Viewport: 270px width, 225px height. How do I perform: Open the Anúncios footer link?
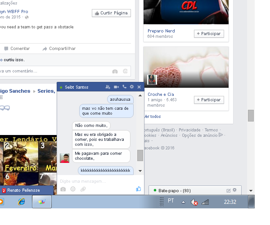pyautogui.click(x=169, y=135)
